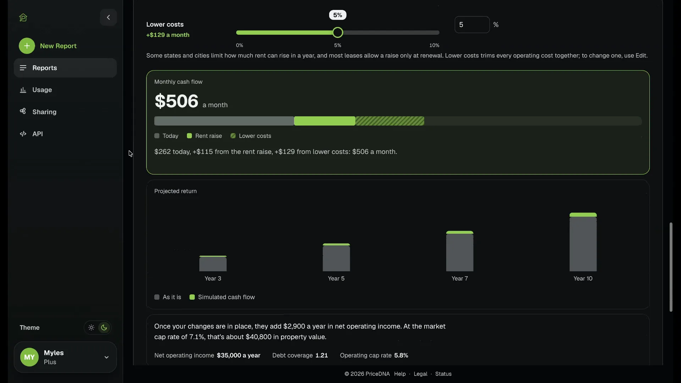Viewport: 681px width, 383px height.
Task: Open the Status footer link
Action: click(443, 374)
